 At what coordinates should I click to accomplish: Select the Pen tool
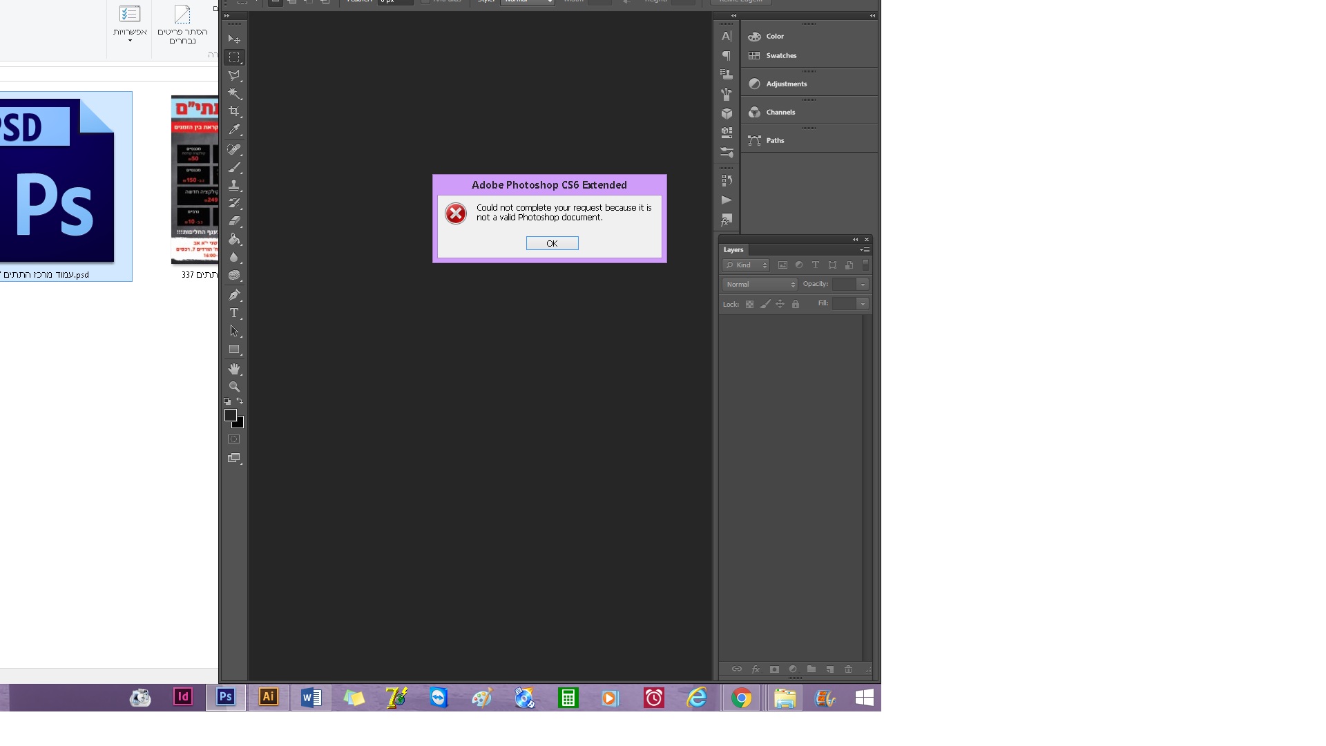234,295
